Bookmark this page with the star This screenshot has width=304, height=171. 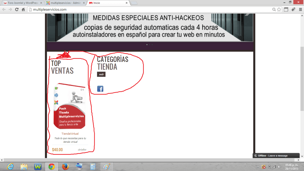(279, 9)
